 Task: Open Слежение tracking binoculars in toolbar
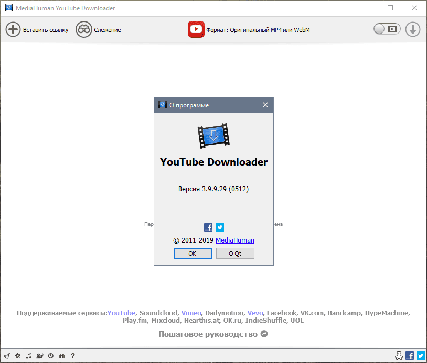pos(83,30)
